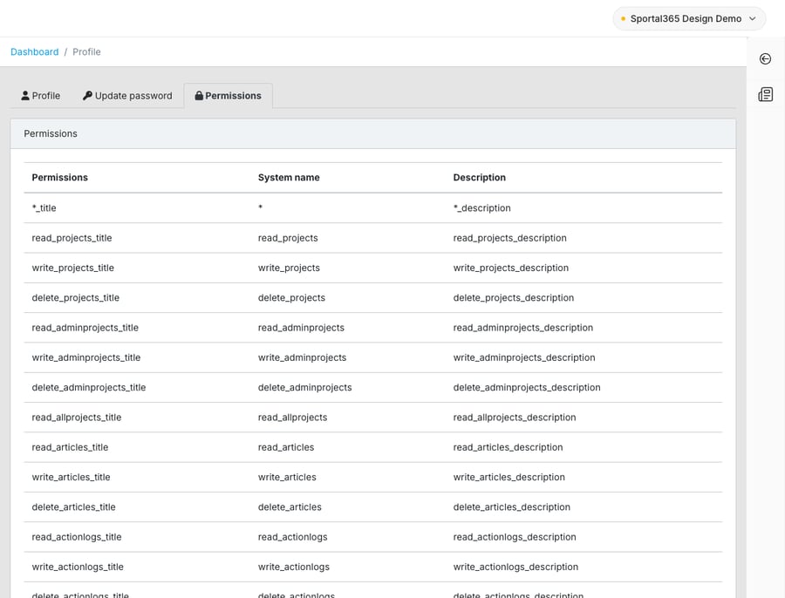Click the write_articles_title cell

pos(137,478)
